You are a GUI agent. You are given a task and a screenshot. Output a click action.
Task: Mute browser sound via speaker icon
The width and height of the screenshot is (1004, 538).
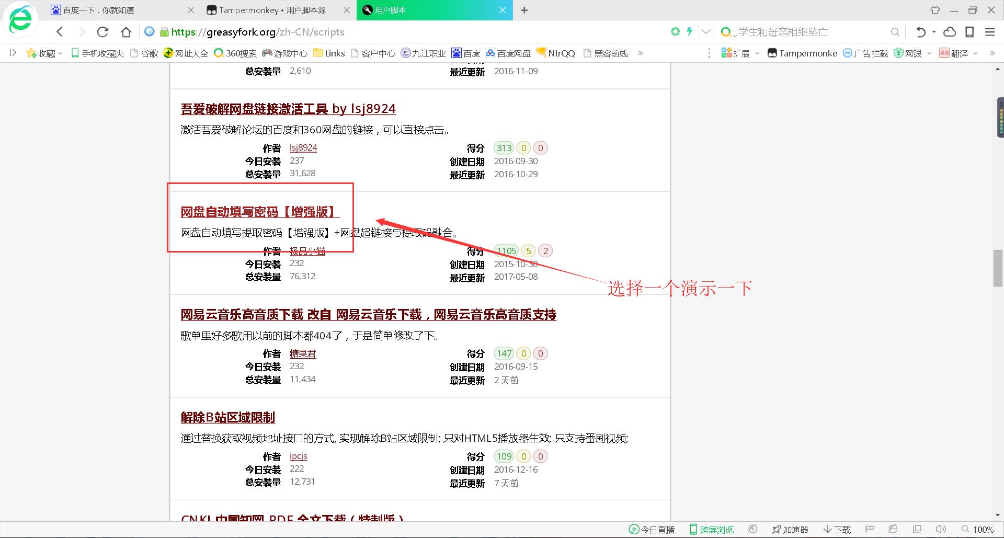941,529
